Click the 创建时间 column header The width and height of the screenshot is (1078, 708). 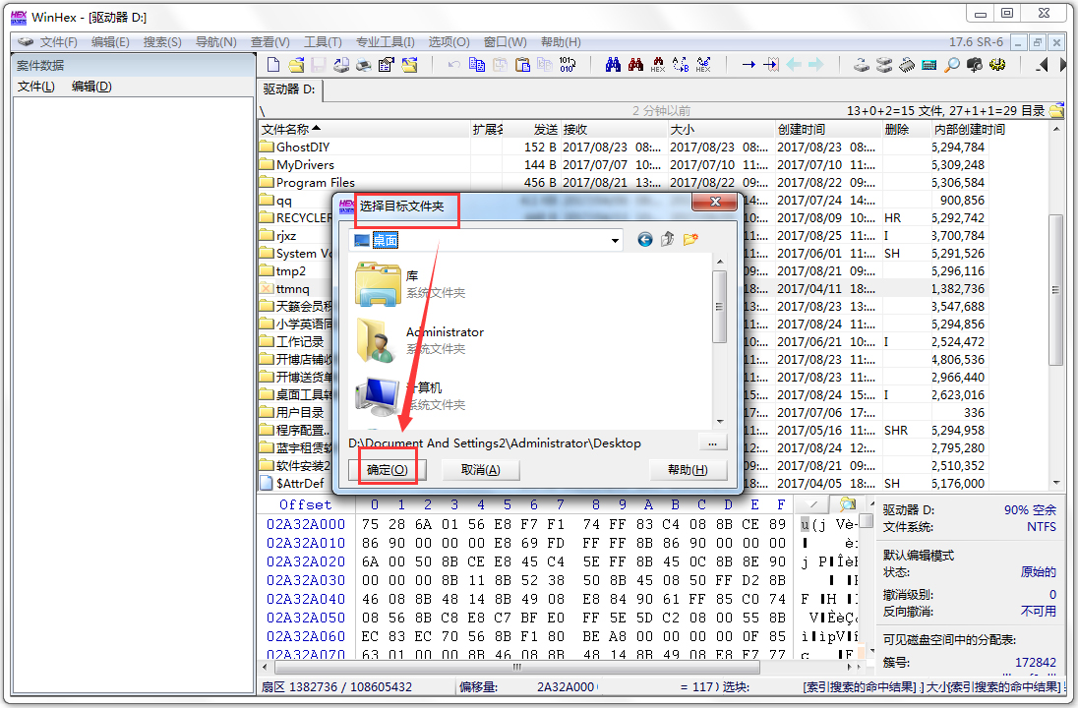828,129
